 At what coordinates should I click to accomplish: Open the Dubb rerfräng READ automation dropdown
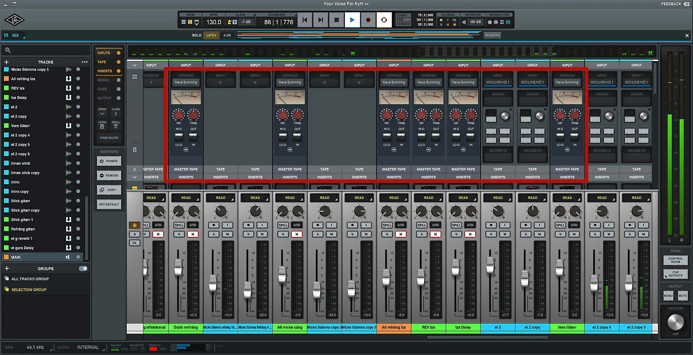(186, 198)
